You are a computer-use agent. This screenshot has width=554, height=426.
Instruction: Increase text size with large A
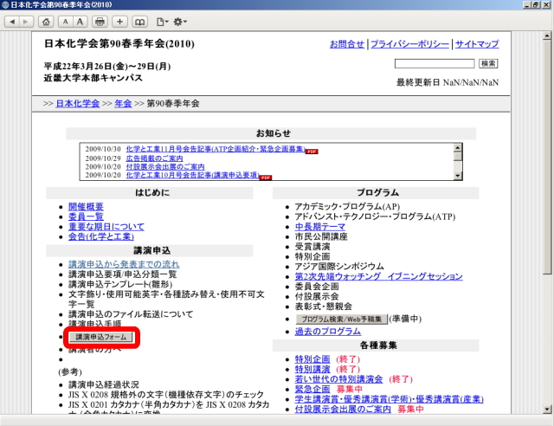click(81, 22)
